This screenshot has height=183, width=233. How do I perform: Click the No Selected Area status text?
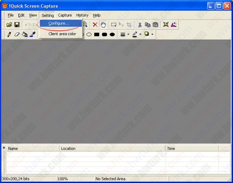click(x=111, y=179)
